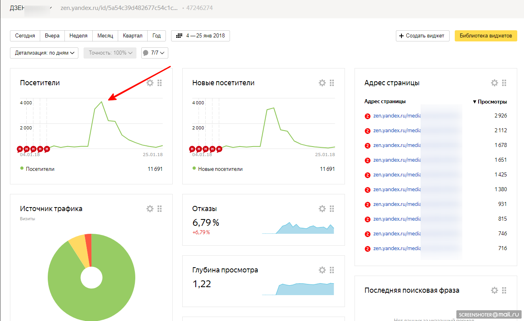Open the Библиотека виджетов button
The image size is (524, 321).
(x=486, y=36)
